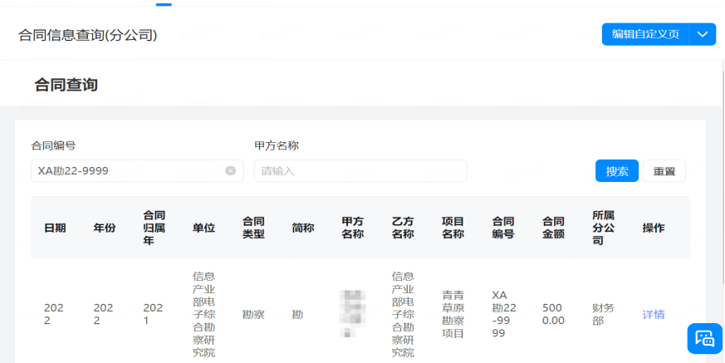725x363 pixels.
Task: Click the 年份 column header
Action: click(105, 228)
